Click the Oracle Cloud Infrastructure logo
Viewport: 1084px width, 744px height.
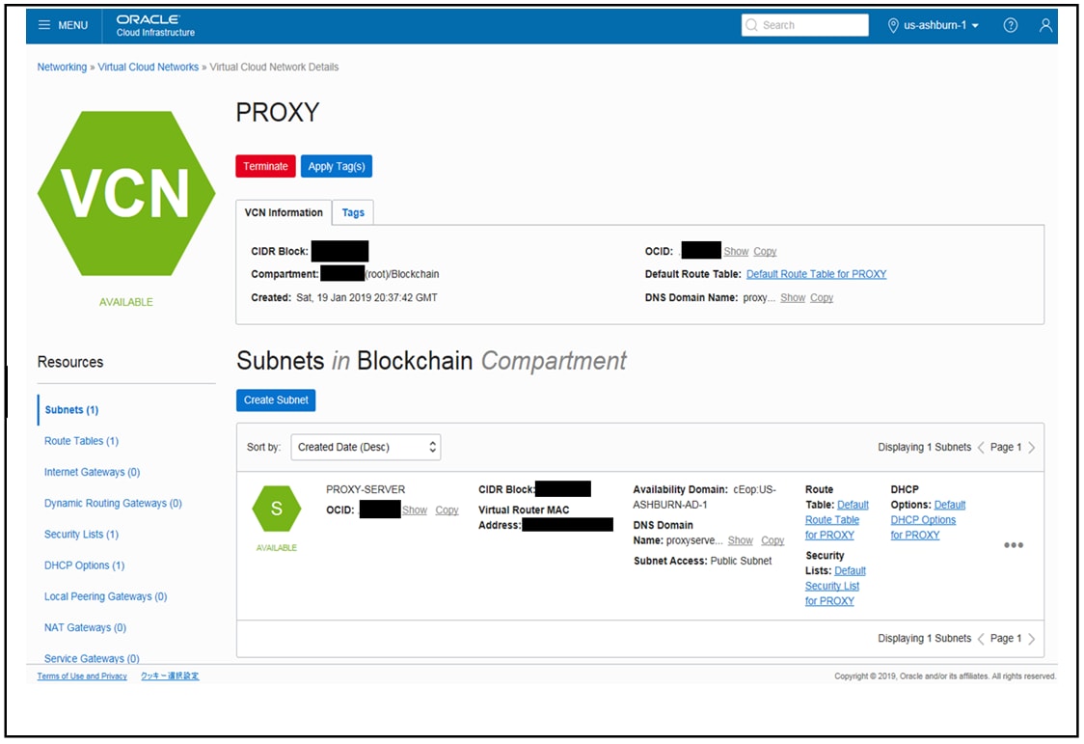click(155, 25)
